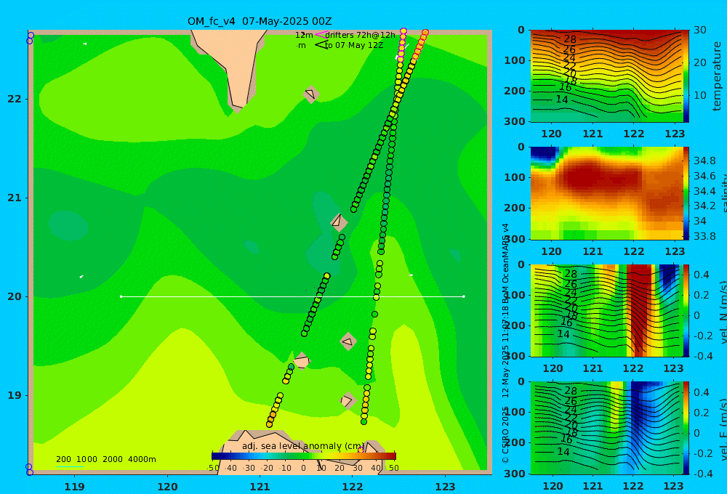Screen dimensions: 727x494
Task: Click the upper blue circle at map's top-left corner
Action: pos(31,35)
